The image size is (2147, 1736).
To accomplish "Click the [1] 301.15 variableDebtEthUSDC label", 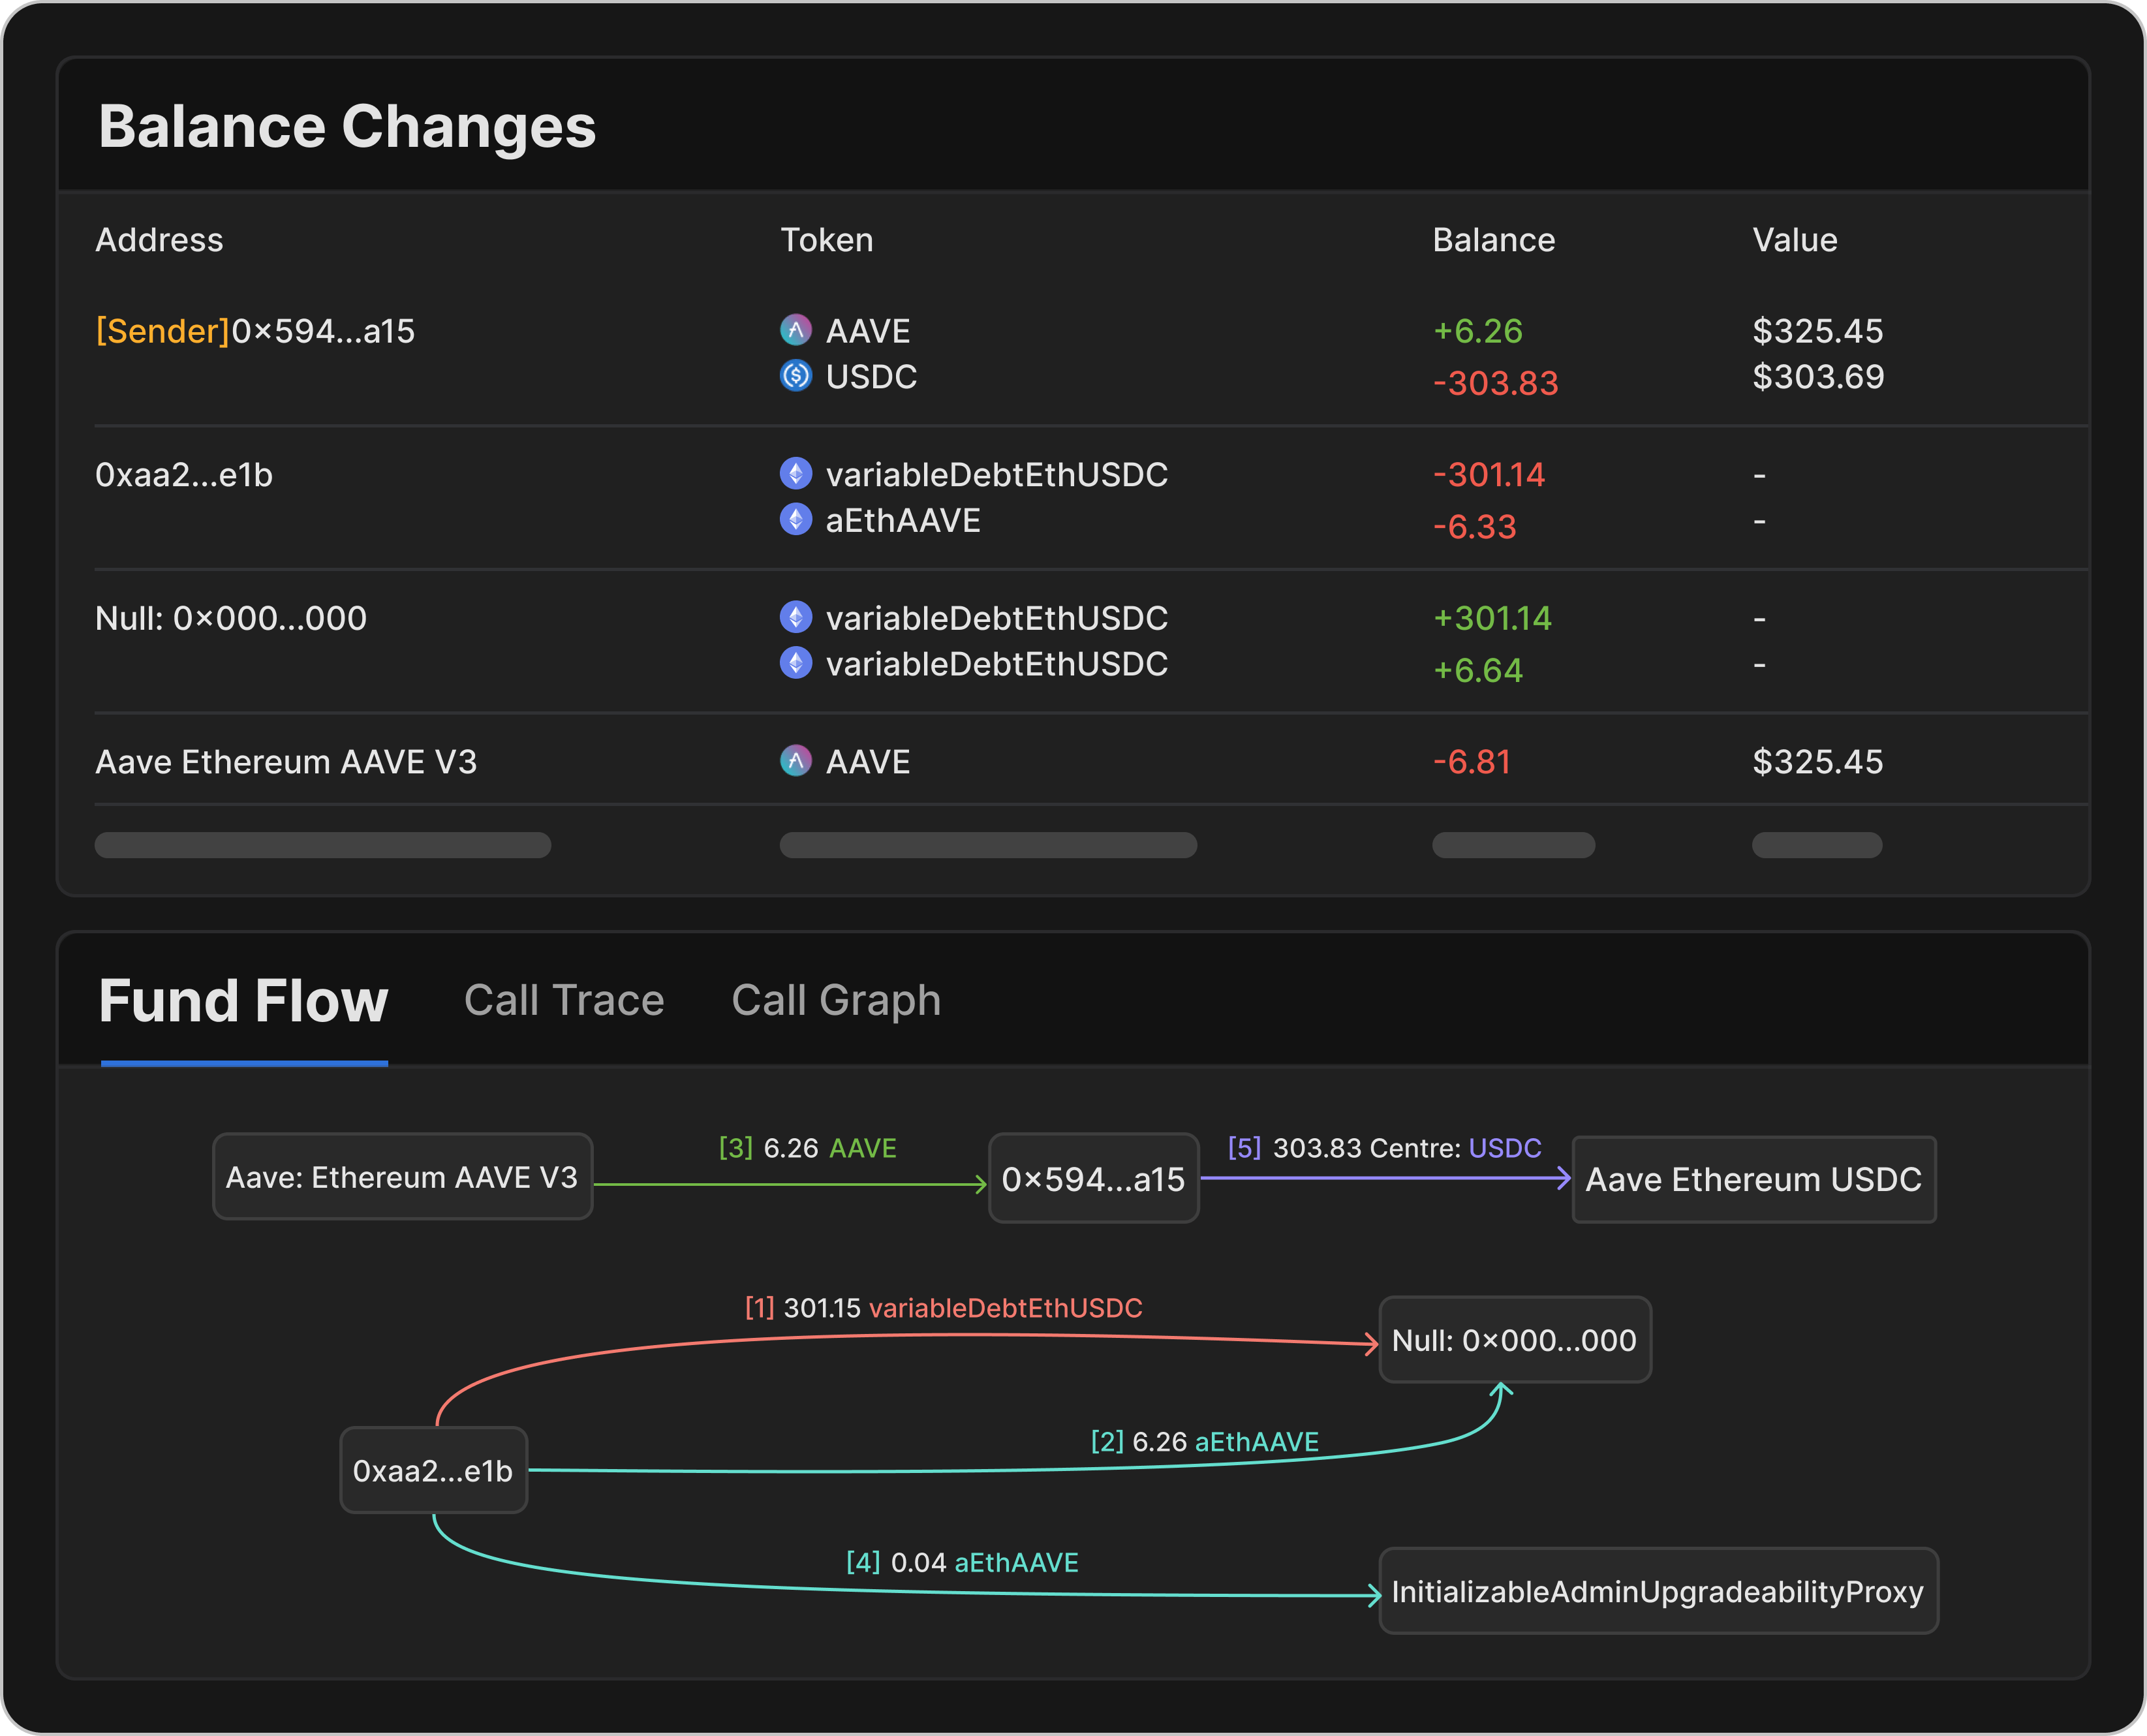I will click(944, 1308).
